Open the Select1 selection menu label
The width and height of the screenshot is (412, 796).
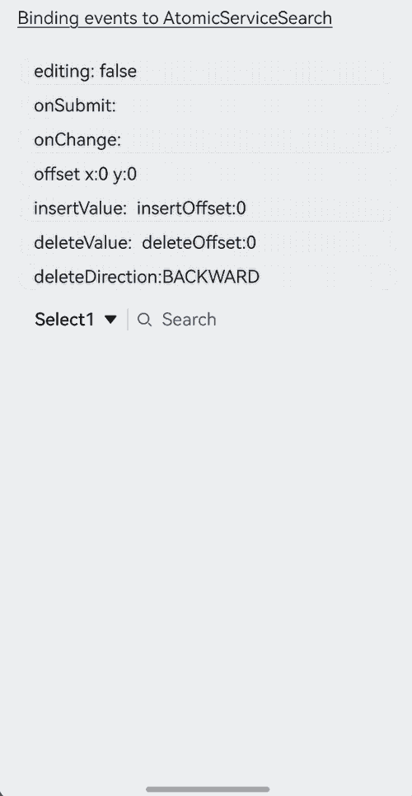[64, 320]
